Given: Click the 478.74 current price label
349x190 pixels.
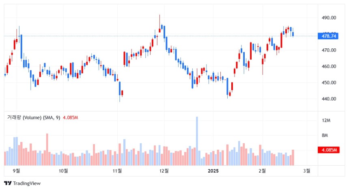Looking at the screenshot, I should [328, 36].
